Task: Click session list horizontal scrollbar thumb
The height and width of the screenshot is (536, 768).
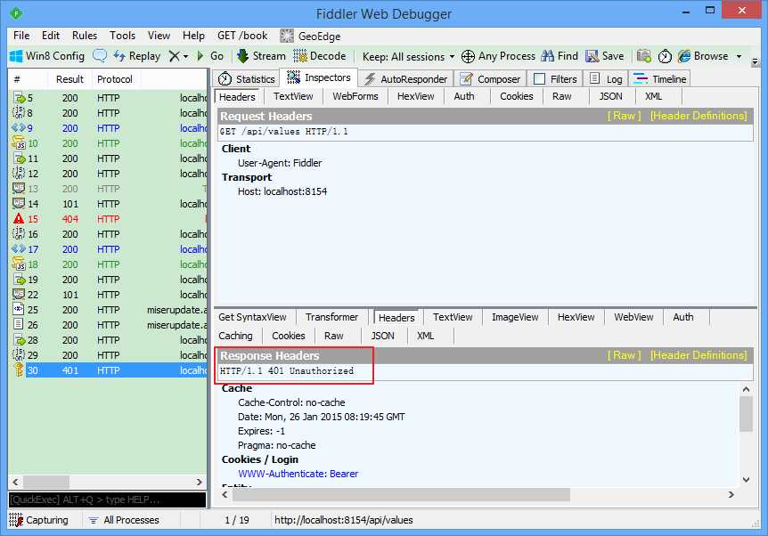Action: pyautogui.click(x=46, y=483)
